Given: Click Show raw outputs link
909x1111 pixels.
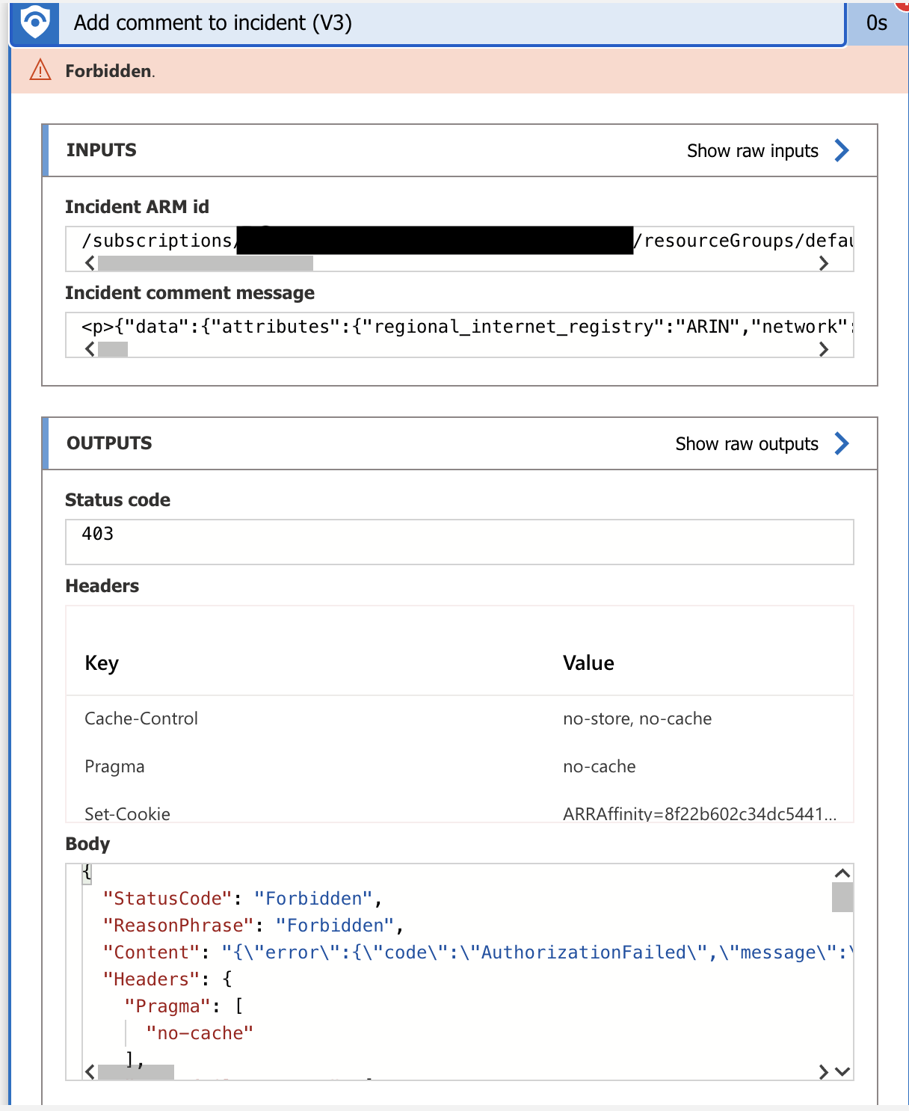Looking at the screenshot, I should tap(747, 444).
